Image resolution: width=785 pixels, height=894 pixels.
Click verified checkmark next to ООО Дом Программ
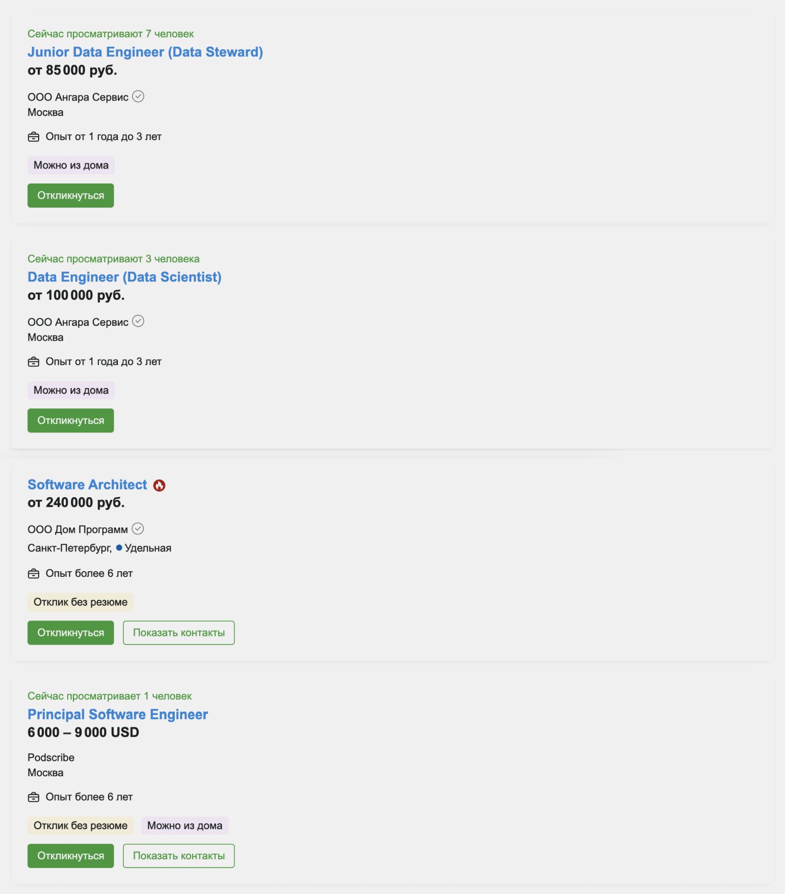[138, 529]
